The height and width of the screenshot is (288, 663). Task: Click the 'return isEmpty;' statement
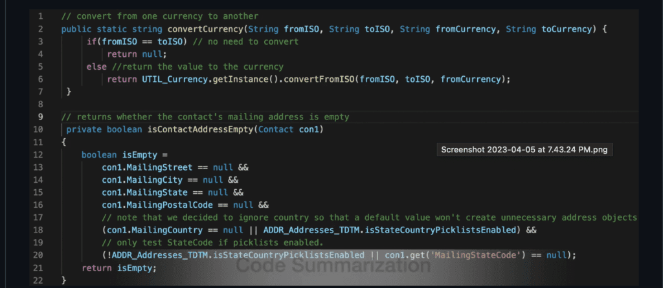pyautogui.click(x=119, y=268)
